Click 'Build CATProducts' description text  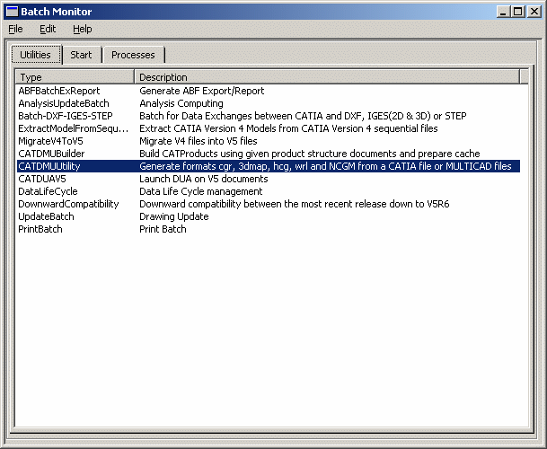(310, 154)
